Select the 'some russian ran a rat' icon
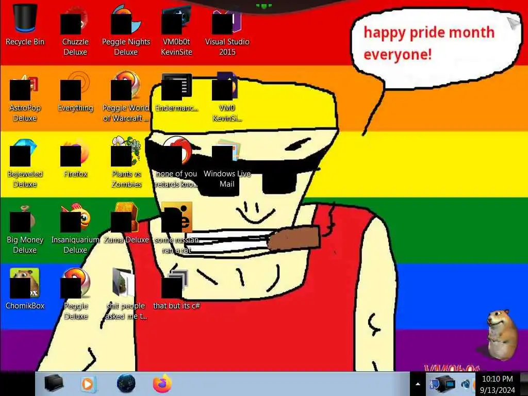Viewport: 528px width, 396px height. [x=176, y=228]
